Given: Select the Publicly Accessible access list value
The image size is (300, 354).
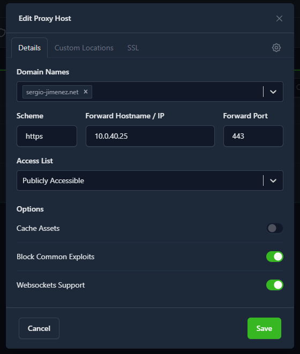Looking at the screenshot, I should [x=54, y=180].
